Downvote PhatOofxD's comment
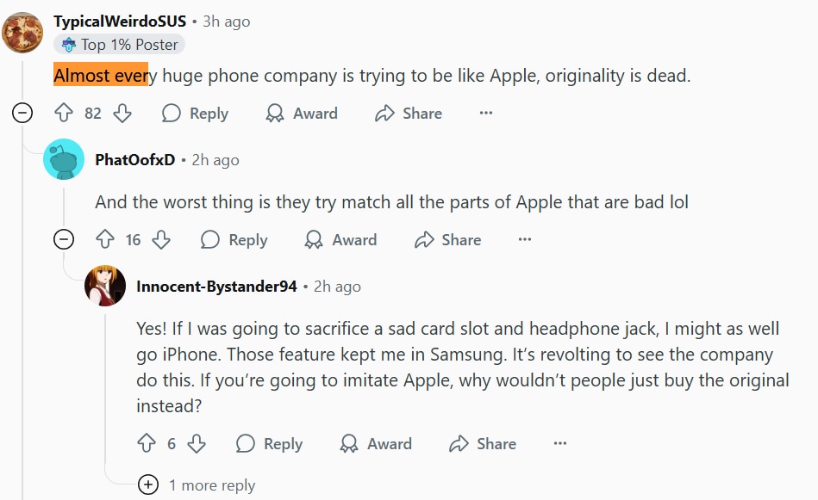The width and height of the screenshot is (818, 500). [x=161, y=239]
